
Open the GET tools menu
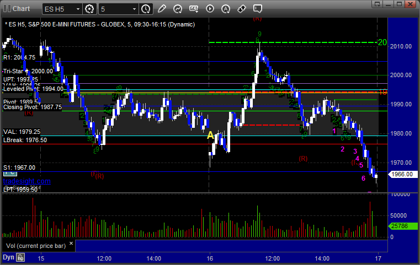pyautogui.click(x=194, y=9)
